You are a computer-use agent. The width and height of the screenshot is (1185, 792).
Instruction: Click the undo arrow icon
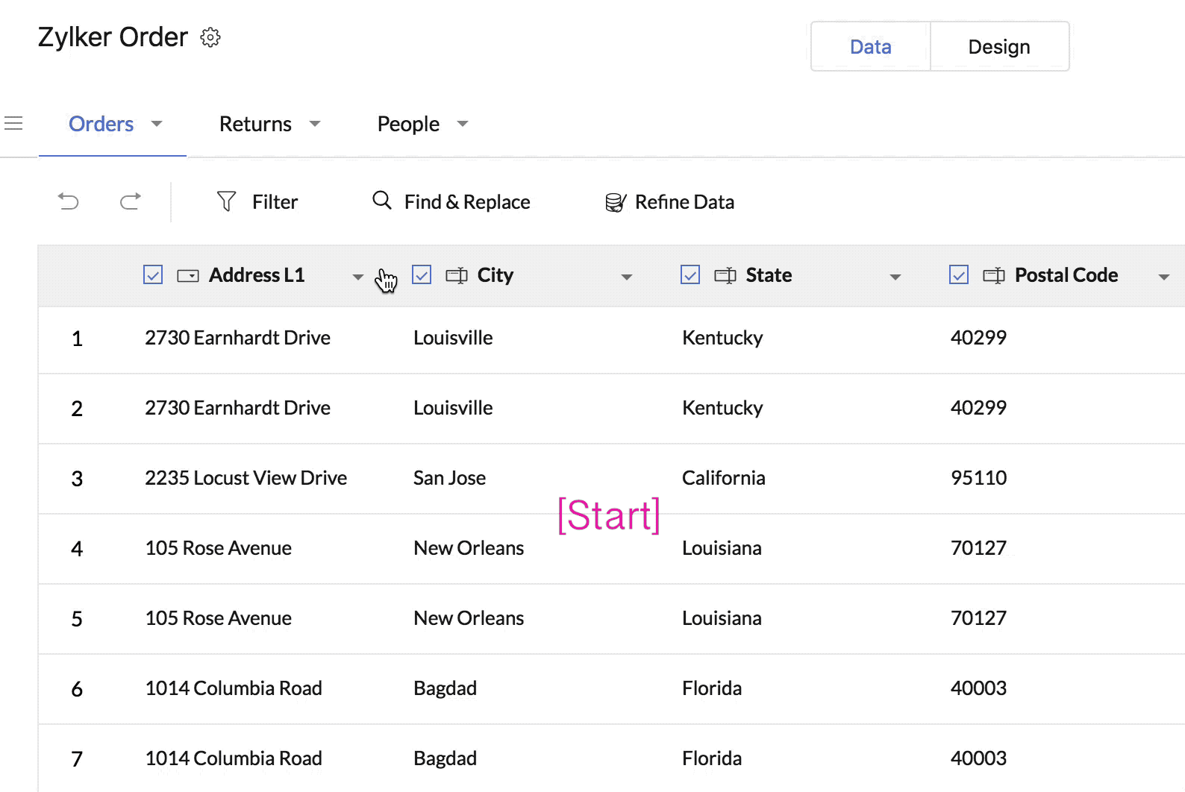pos(68,201)
